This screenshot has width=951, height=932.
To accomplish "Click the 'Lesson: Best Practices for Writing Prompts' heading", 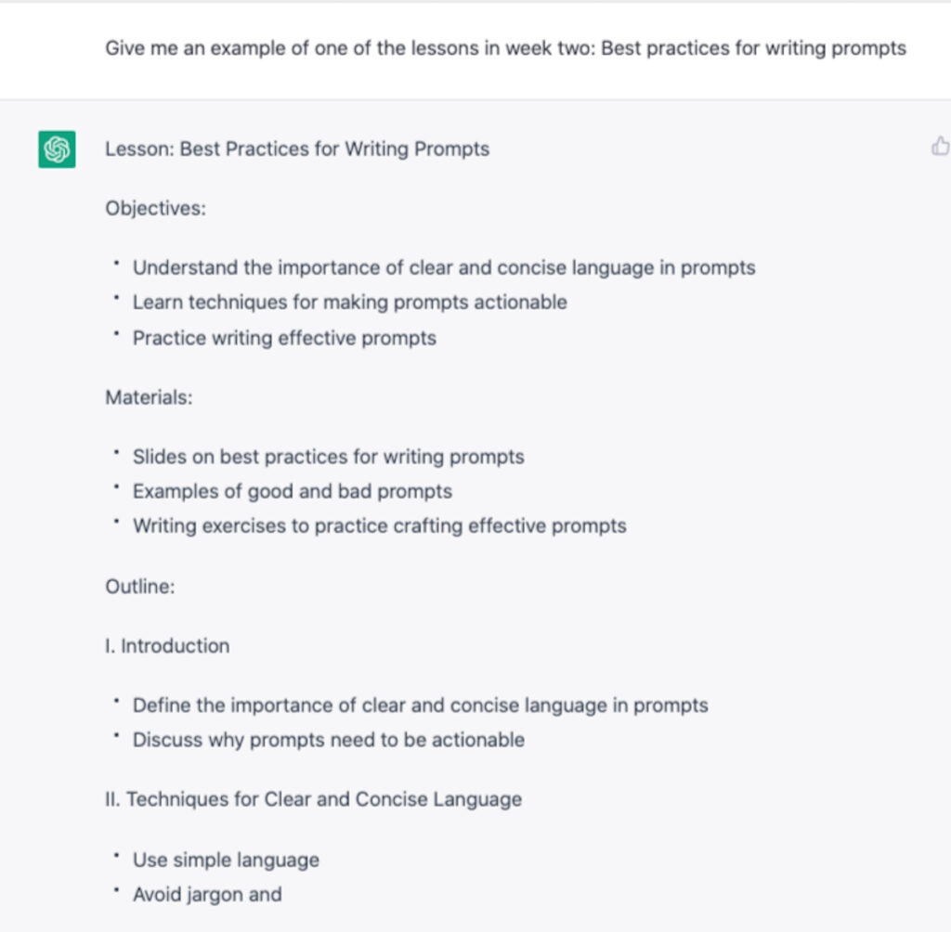I will tap(297, 149).
